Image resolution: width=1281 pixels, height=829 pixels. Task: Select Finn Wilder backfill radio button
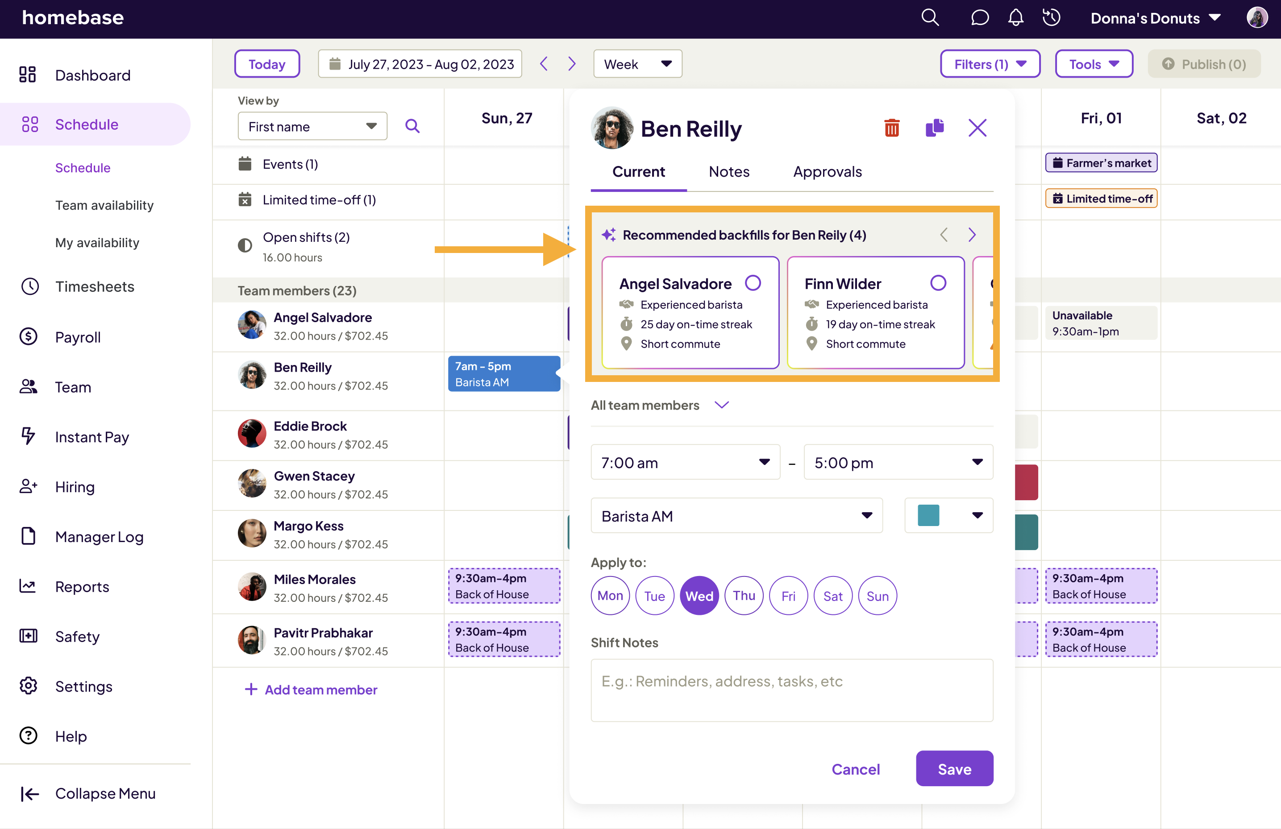click(938, 282)
